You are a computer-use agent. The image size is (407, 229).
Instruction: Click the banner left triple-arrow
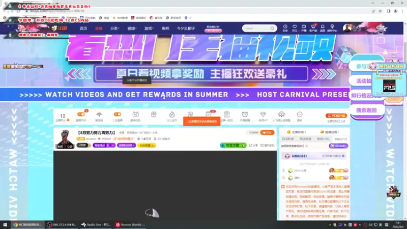click(x=79, y=74)
